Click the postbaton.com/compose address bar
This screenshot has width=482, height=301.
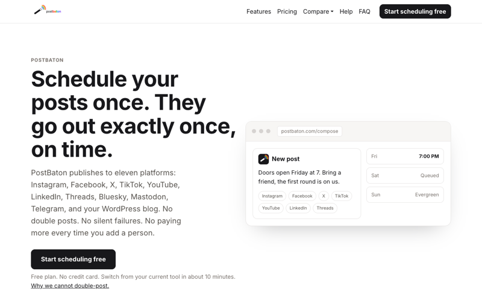(310, 131)
